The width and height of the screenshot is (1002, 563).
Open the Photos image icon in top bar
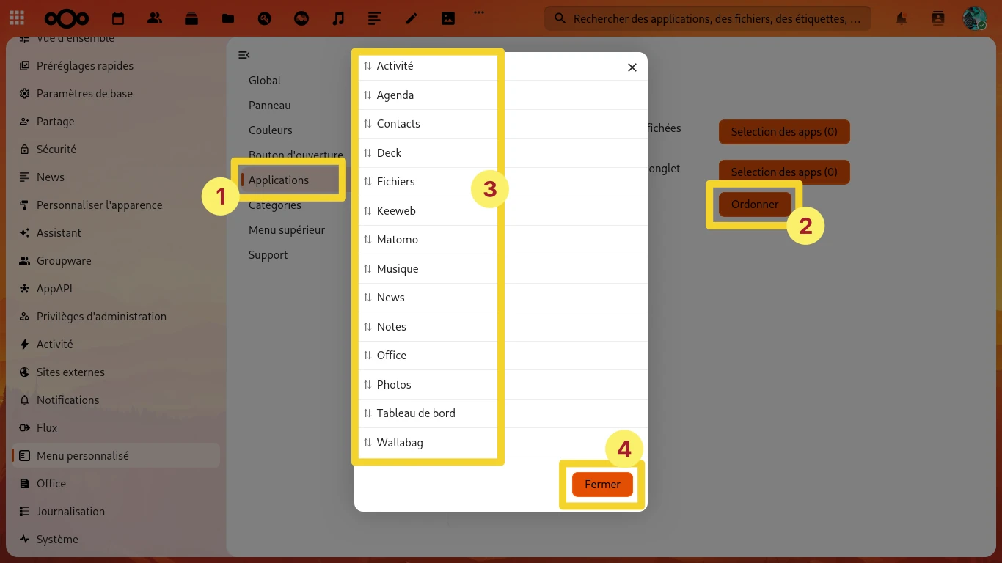click(x=448, y=18)
